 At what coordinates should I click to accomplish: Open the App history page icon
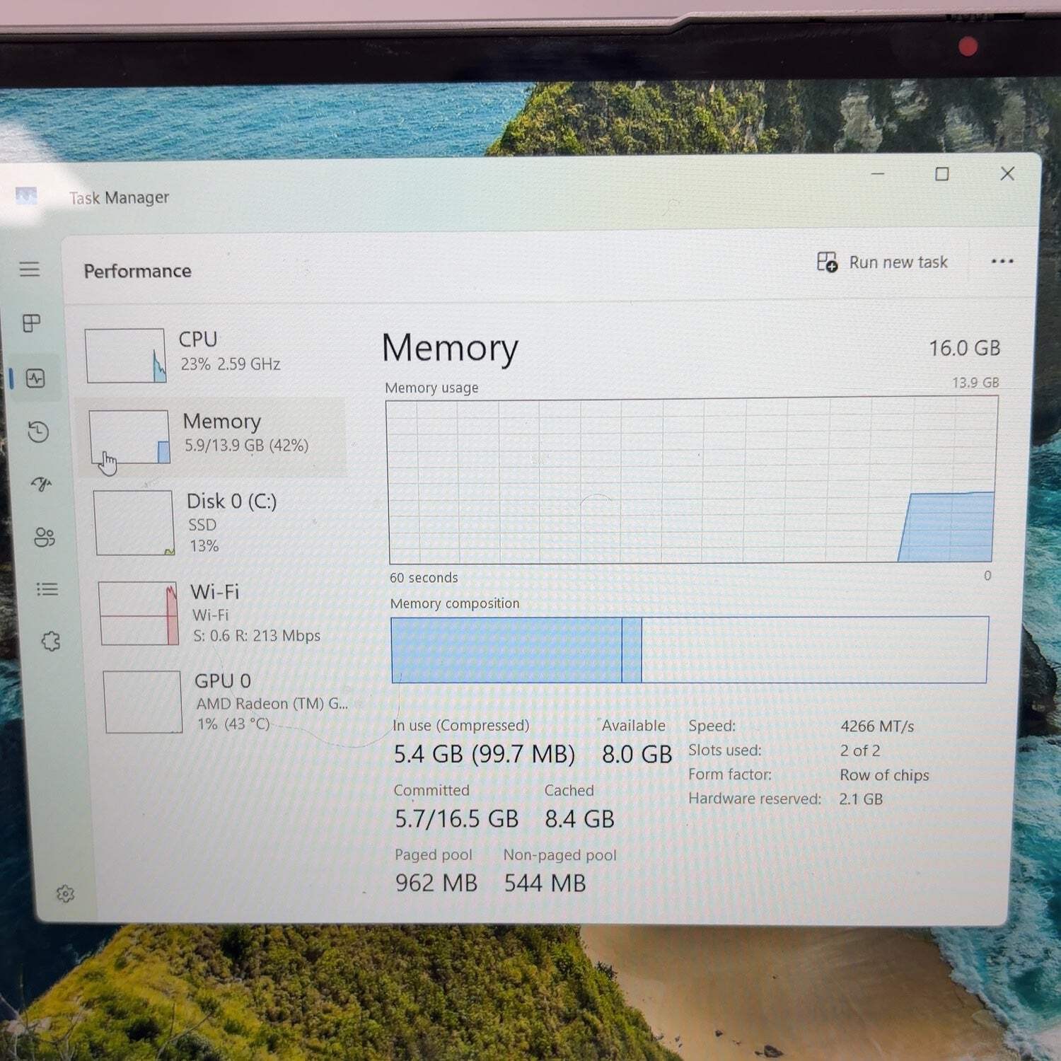click(x=38, y=431)
